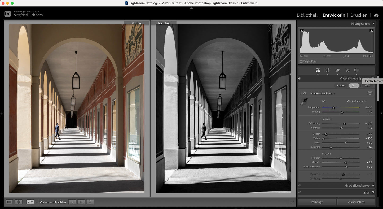Open the profile browser grid icon
The image size is (383, 209).
(x=370, y=93)
